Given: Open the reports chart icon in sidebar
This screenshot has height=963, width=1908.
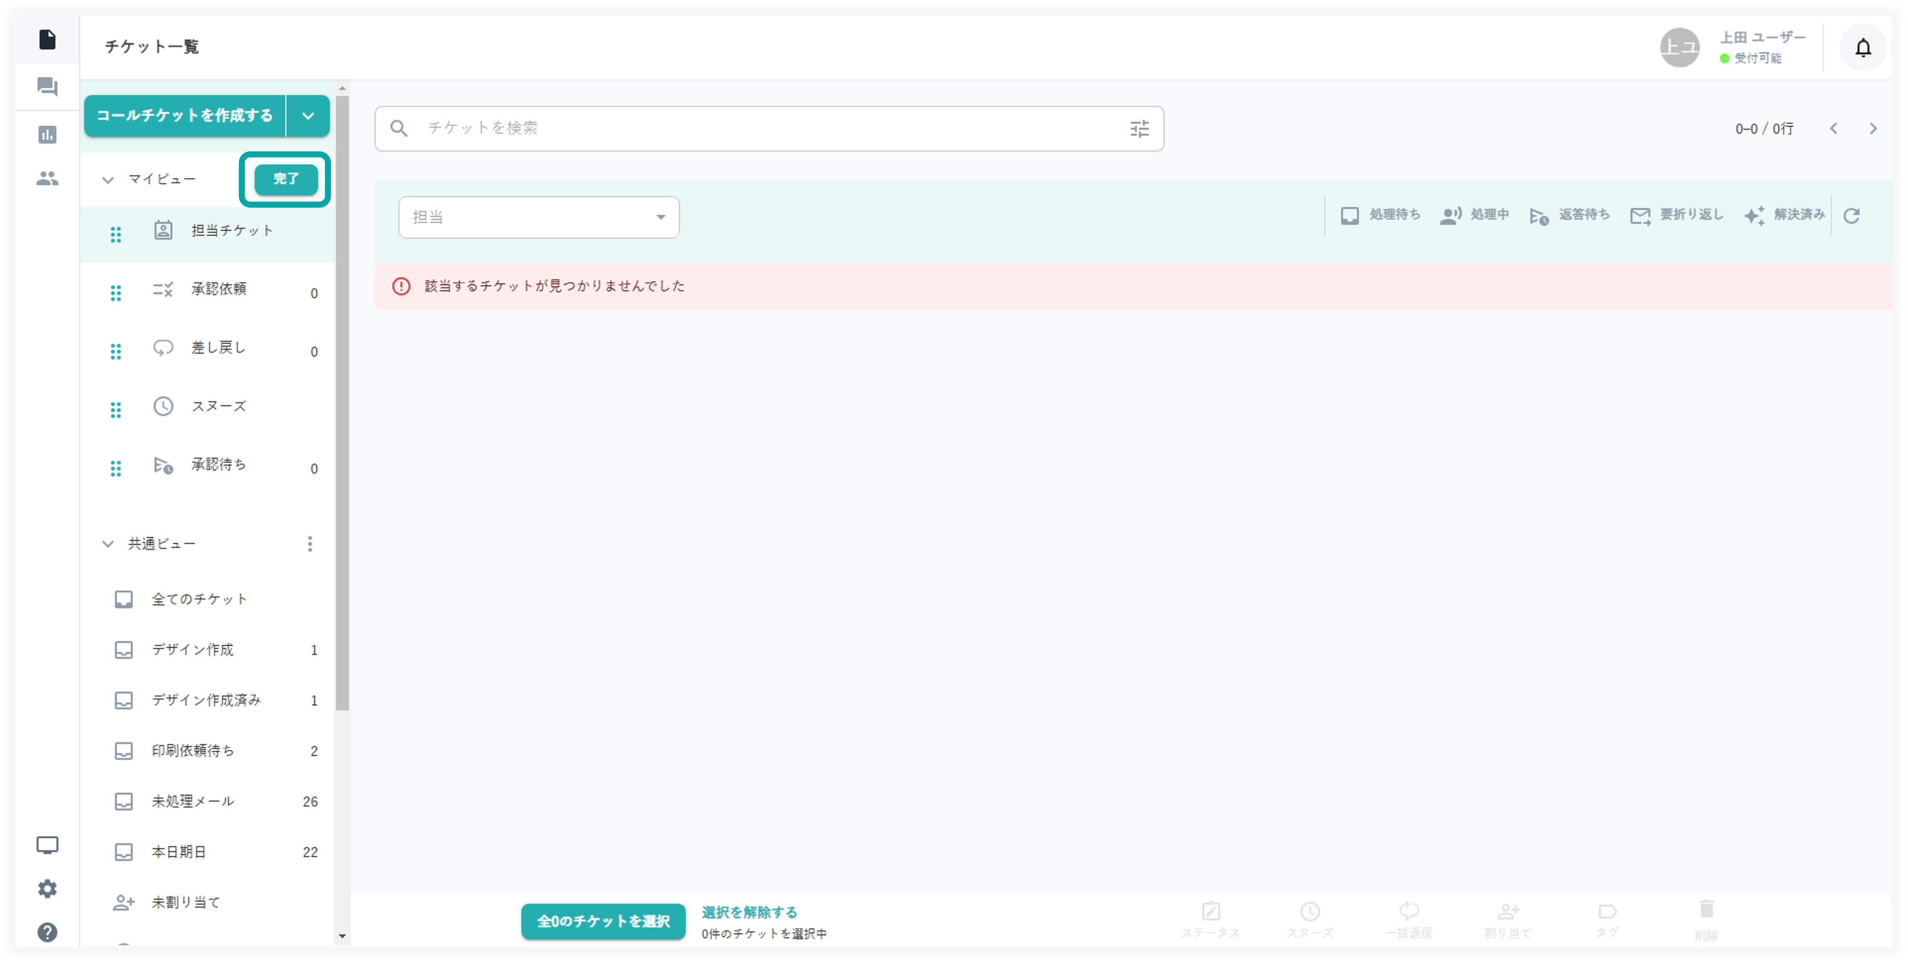Looking at the screenshot, I should (47, 135).
